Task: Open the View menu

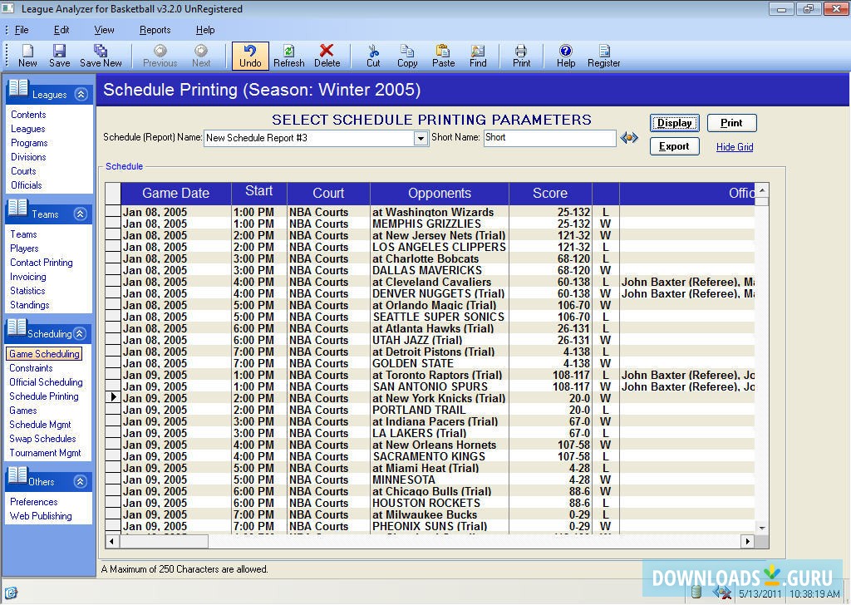Action: (x=104, y=30)
